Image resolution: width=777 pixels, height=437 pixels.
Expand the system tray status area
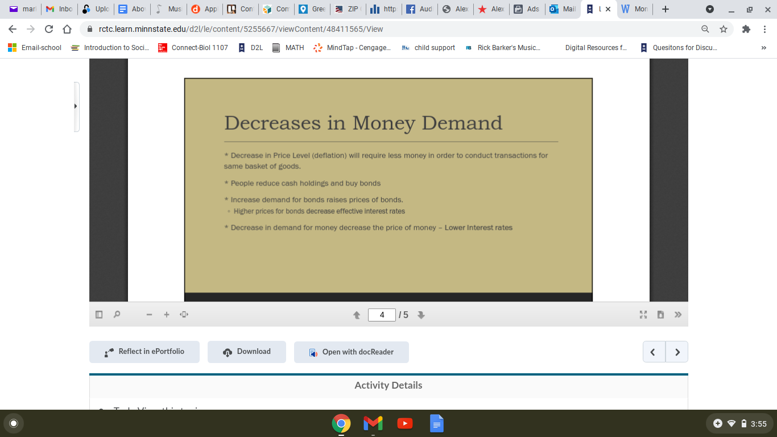(x=739, y=423)
